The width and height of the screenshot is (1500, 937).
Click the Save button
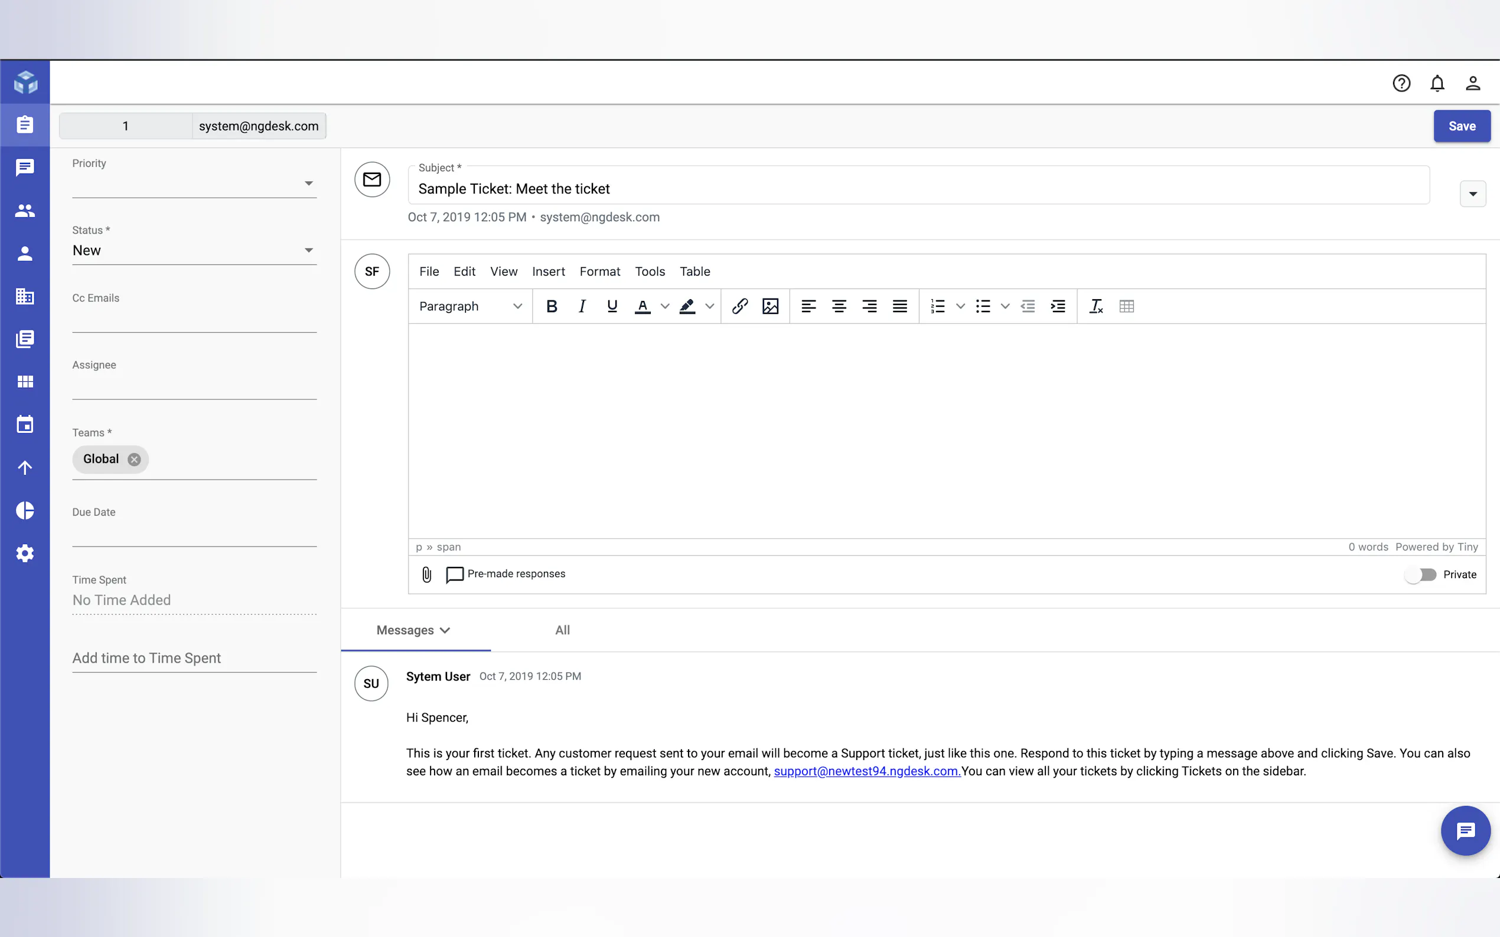click(x=1462, y=126)
